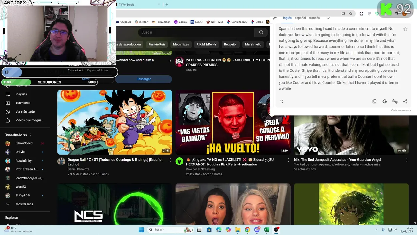Install app icon in address bar
This screenshot has height=235, width=417.
[x=343, y=14]
